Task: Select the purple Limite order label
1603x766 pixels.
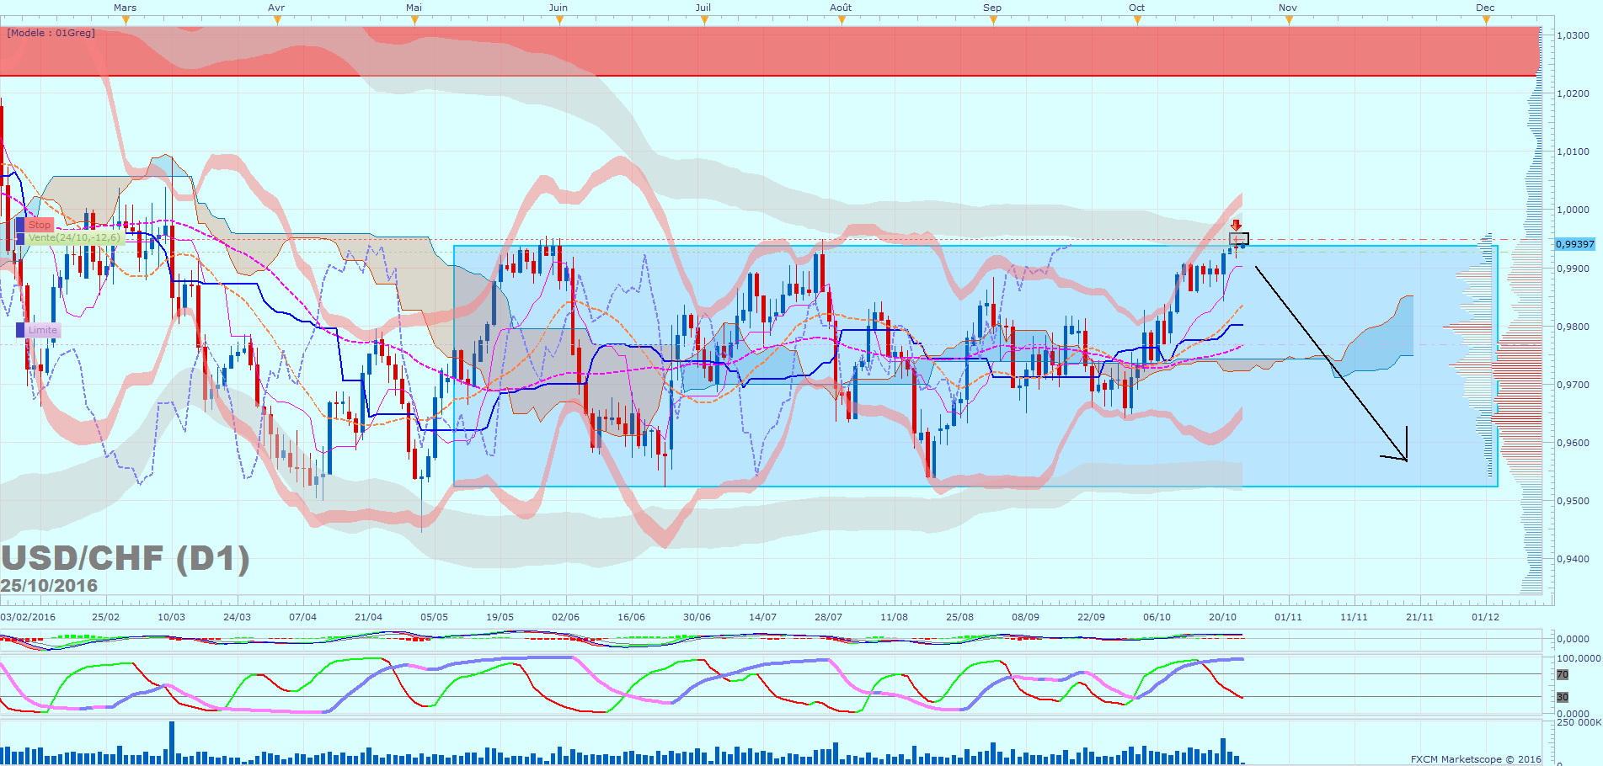Action: click(x=43, y=330)
